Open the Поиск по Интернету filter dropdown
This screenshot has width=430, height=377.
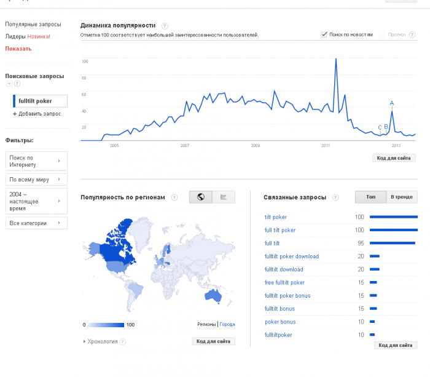(x=36, y=161)
